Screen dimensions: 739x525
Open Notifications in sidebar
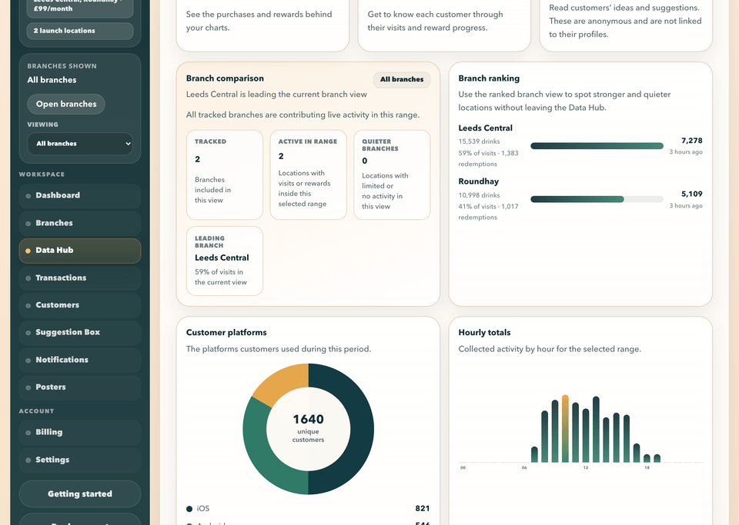click(79, 360)
